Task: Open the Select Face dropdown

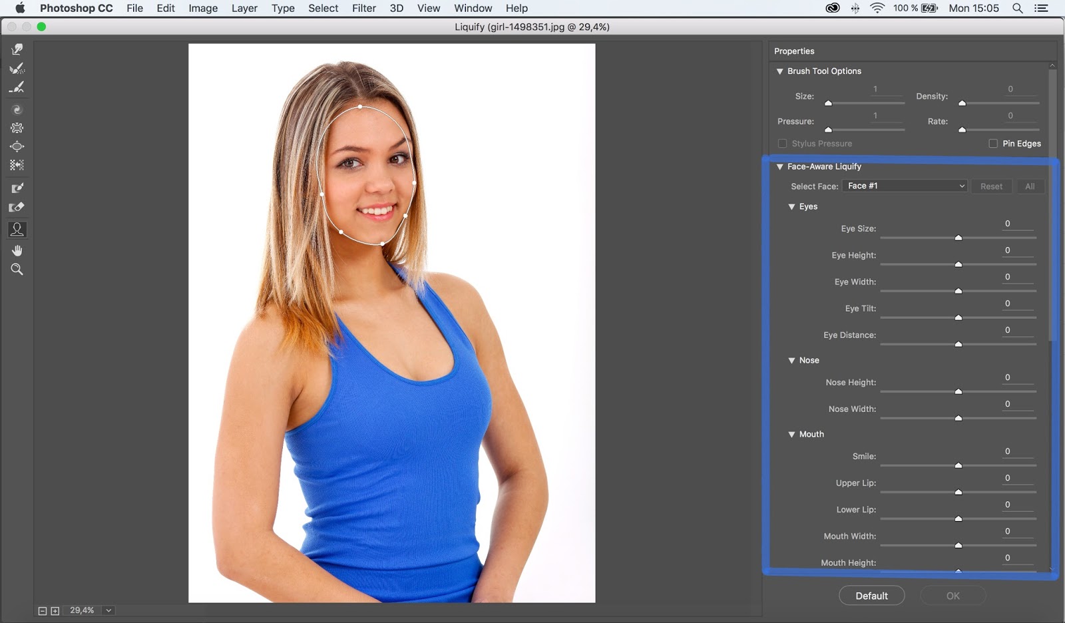Action: click(903, 186)
